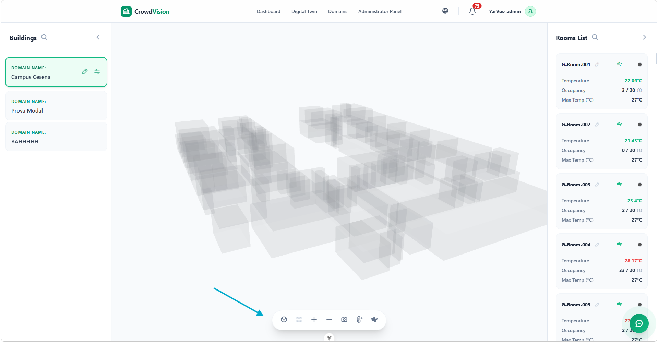This screenshot has width=658, height=343.
Task: Click the Rooms List scrollbar
Action: point(656,59)
